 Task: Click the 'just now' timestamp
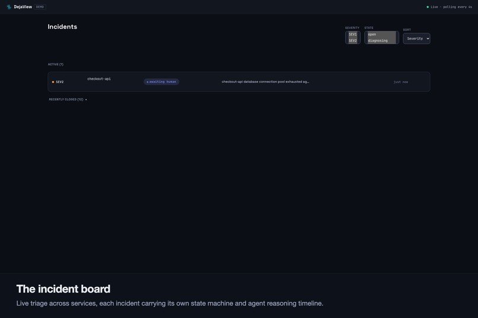tap(400, 82)
